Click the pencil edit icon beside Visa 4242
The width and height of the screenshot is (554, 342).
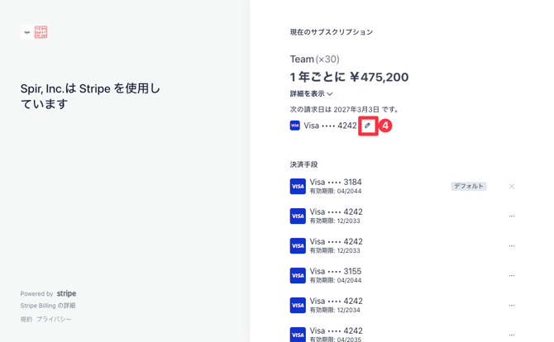(367, 126)
